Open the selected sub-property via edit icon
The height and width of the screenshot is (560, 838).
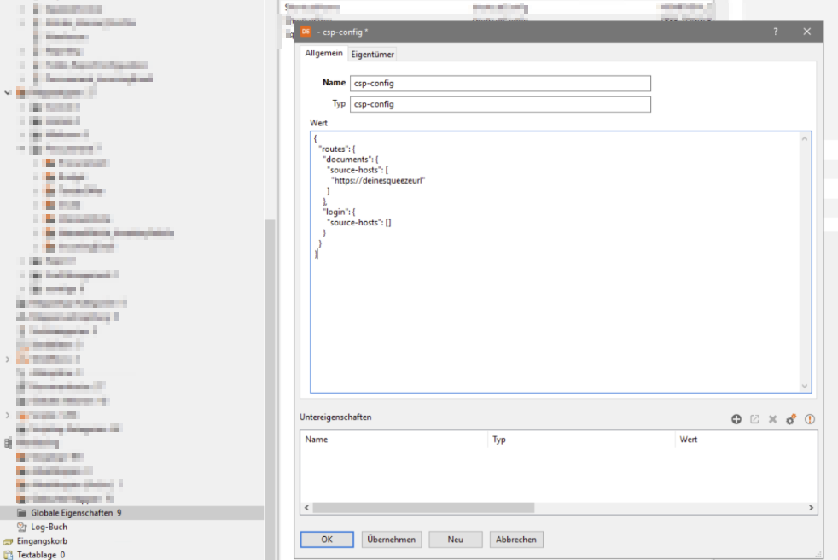point(754,419)
